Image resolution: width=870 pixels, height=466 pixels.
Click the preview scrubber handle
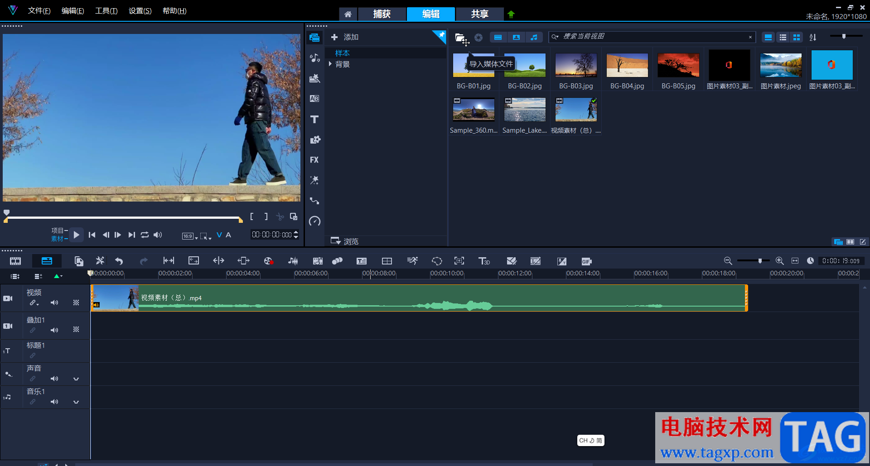(6, 212)
